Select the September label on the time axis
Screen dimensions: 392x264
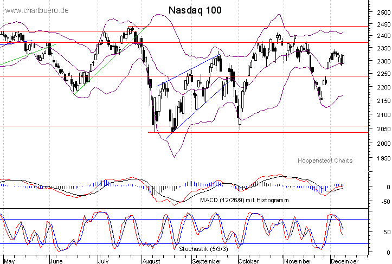[207, 261]
